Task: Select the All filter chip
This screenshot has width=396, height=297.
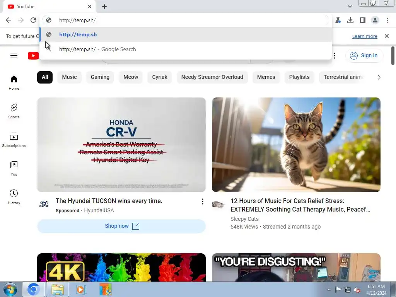Action: tap(45, 77)
